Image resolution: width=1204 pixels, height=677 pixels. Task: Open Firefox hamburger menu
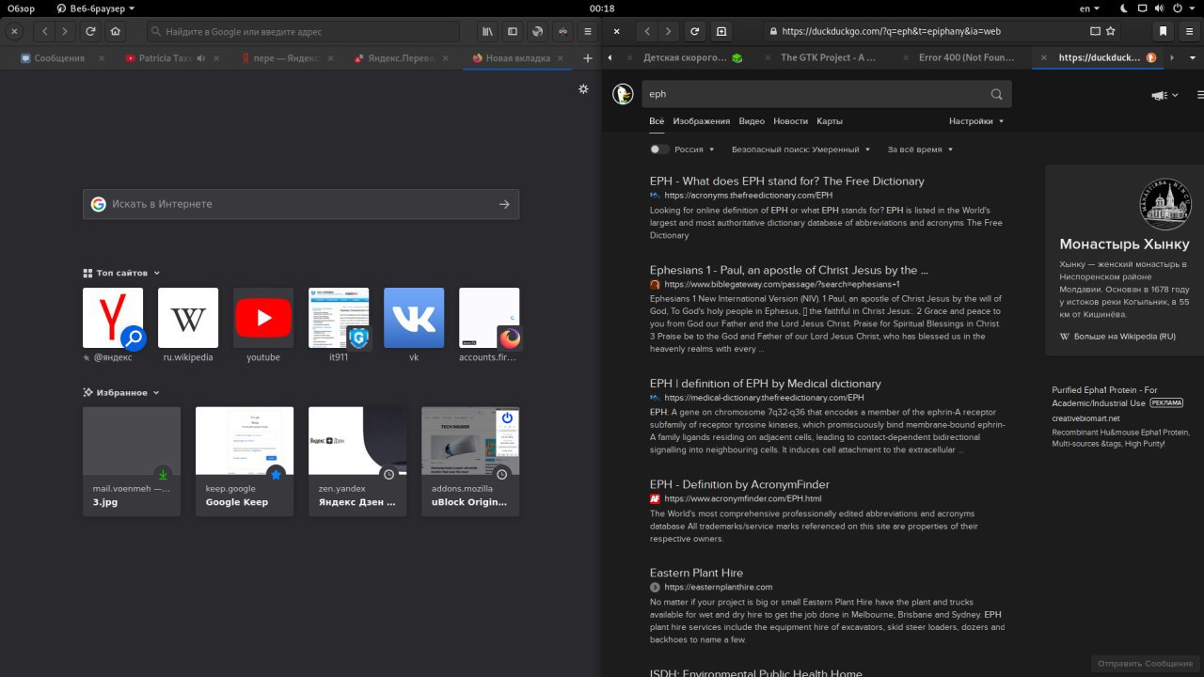click(x=588, y=31)
